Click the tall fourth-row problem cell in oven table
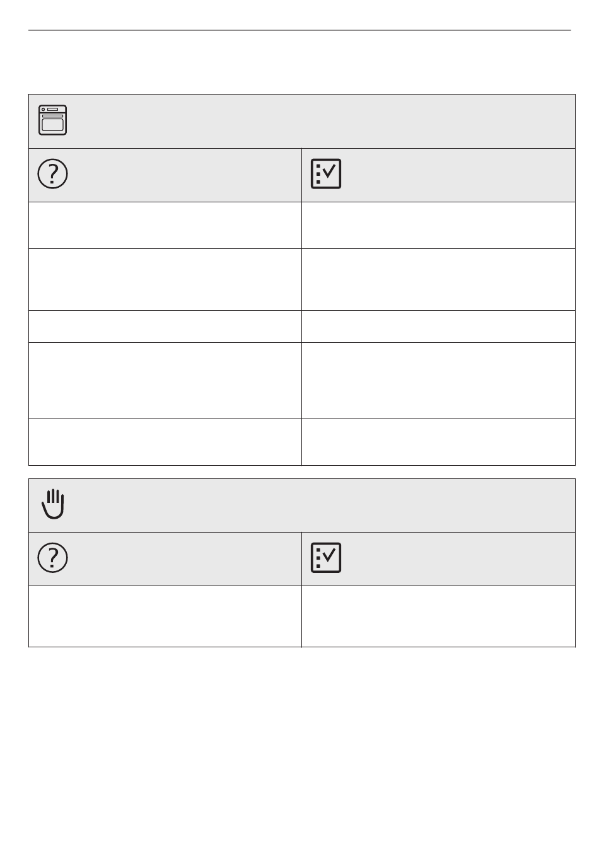The height and width of the screenshot is (866, 599). (165, 381)
